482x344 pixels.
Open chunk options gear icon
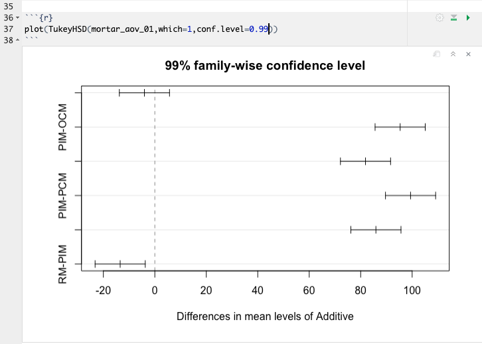coord(440,18)
